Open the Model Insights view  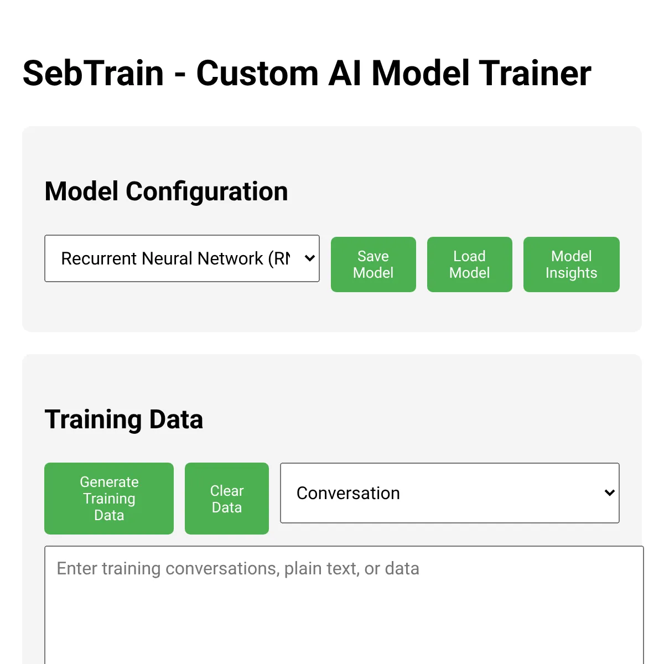click(572, 264)
